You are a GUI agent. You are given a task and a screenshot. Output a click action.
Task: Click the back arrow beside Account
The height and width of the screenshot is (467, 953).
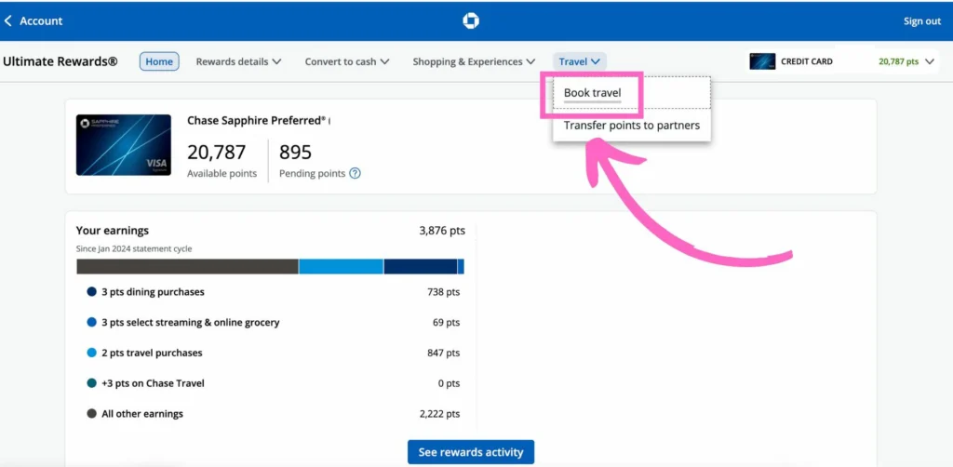[7, 20]
